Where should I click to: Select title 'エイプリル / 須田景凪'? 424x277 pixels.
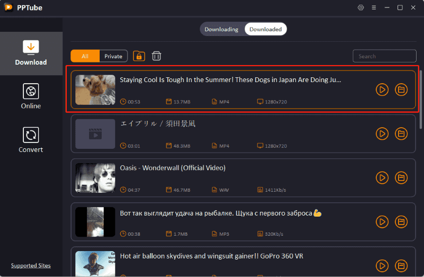157,124
